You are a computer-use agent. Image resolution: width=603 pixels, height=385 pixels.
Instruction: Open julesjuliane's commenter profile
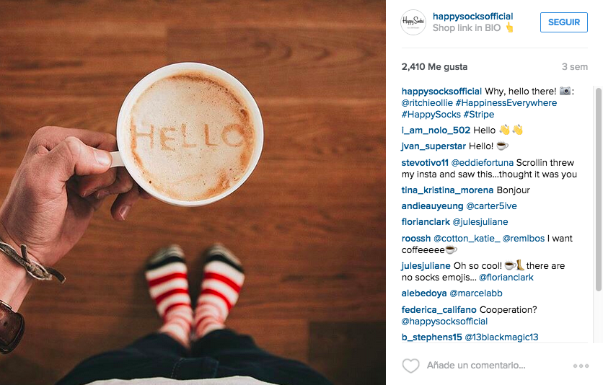click(x=426, y=266)
